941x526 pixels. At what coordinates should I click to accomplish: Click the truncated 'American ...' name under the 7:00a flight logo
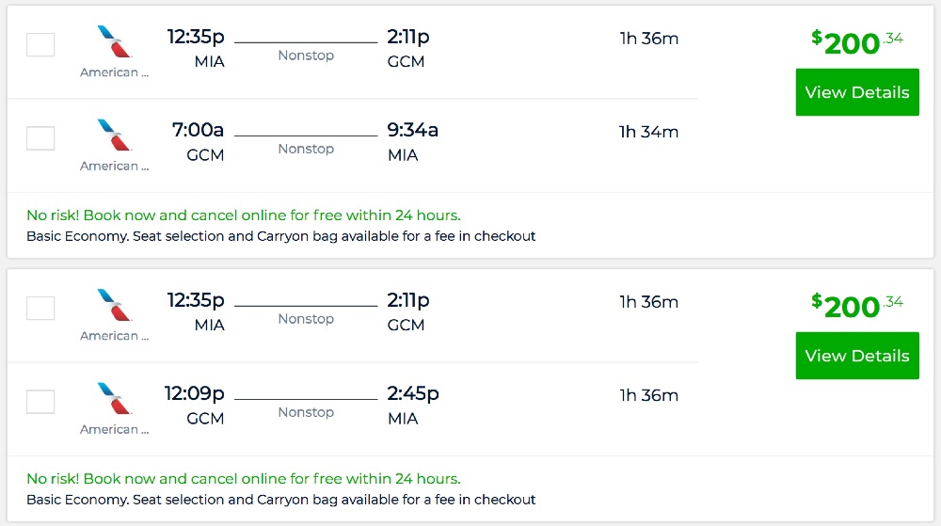(x=115, y=166)
